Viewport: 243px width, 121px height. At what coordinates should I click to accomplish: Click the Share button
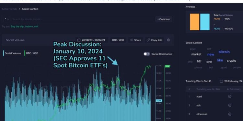135,40
